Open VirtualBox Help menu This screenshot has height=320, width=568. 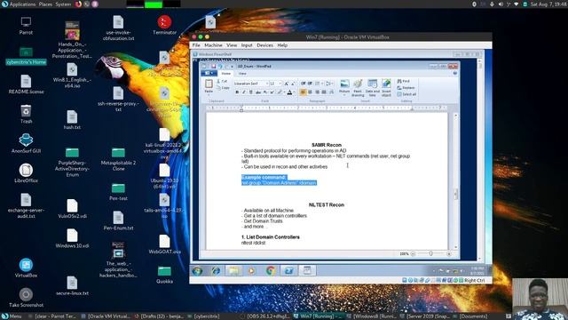pyautogui.click(x=282, y=45)
